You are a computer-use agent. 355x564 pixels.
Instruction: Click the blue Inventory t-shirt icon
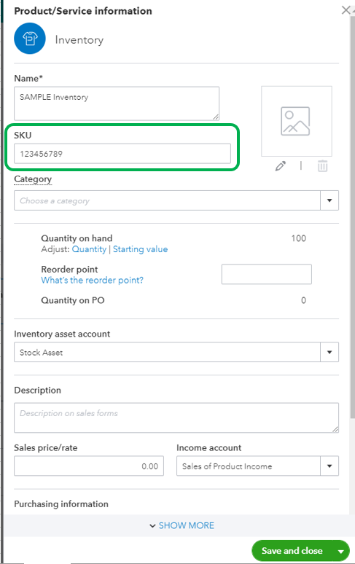[x=30, y=39]
